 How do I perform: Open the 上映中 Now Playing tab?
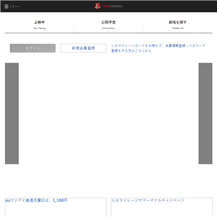pos(39,25)
